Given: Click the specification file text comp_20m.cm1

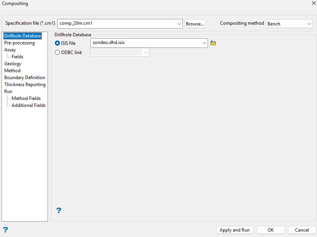Looking at the screenshot, I should pos(76,23).
